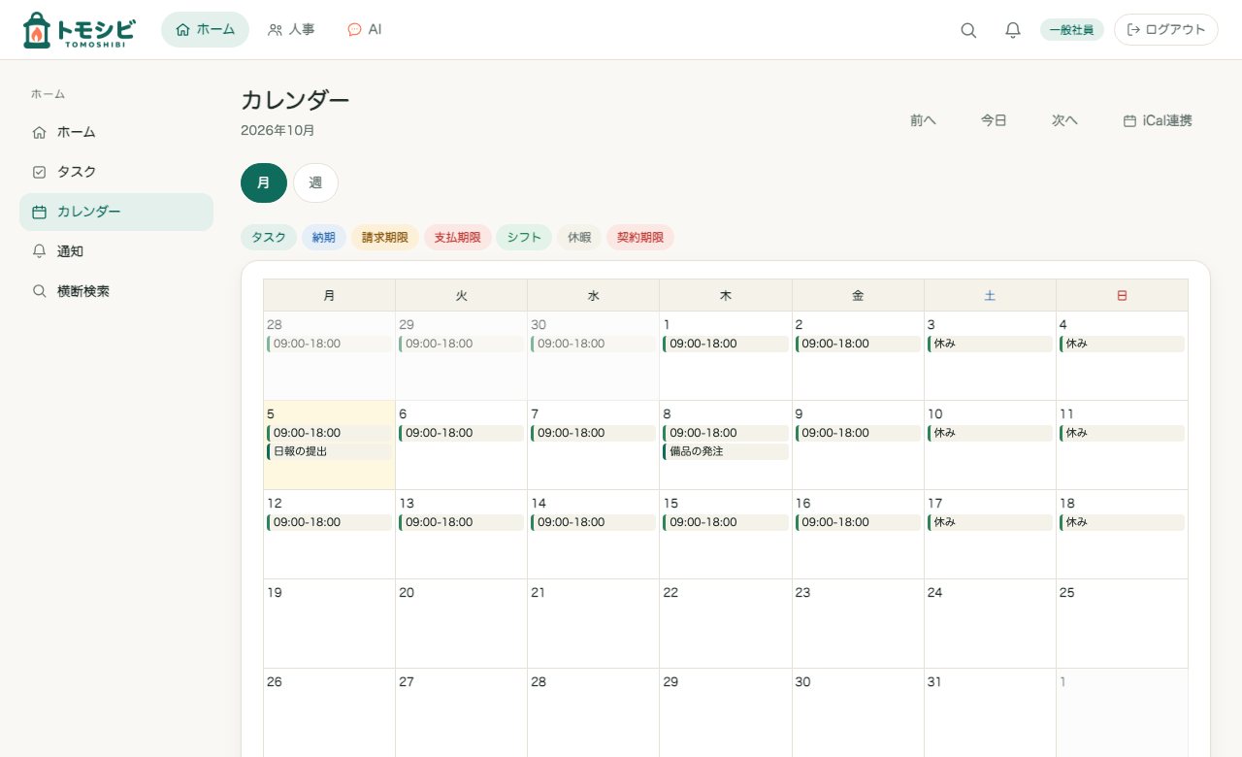Click the AI chat bubble icon
This screenshot has width=1242, height=757.
coord(354,30)
